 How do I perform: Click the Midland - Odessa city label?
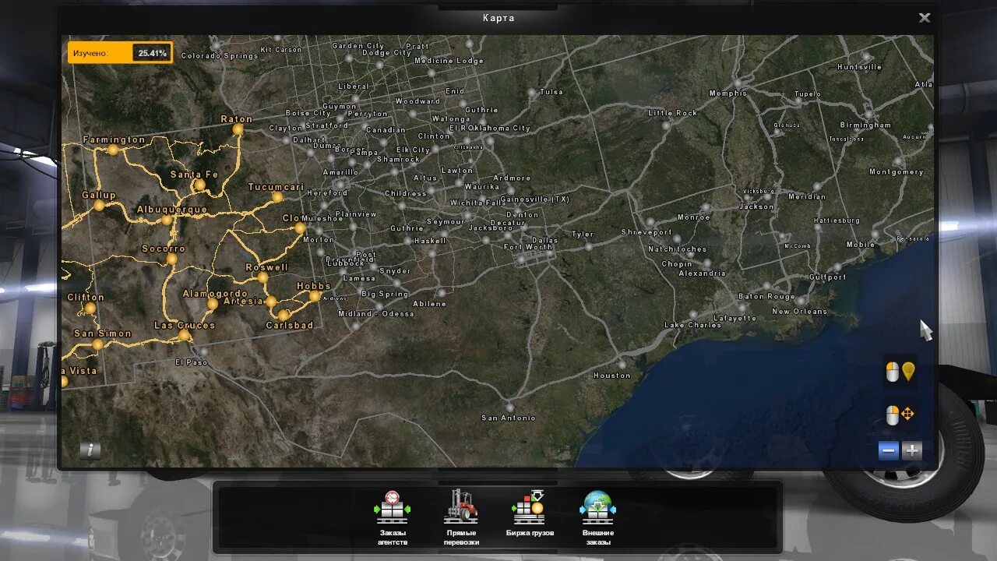pyautogui.click(x=376, y=314)
